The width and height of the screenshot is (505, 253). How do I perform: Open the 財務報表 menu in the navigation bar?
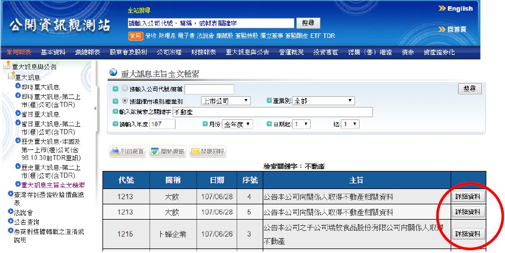pyautogui.click(x=203, y=52)
